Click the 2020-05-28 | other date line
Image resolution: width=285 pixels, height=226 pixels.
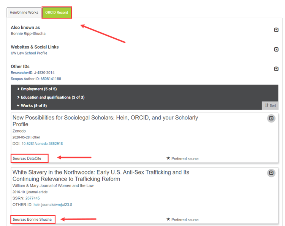tap(26, 137)
